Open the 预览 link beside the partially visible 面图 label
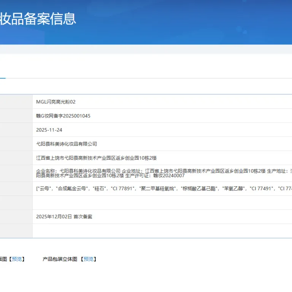The width and height of the screenshot is (292, 292). [x=17, y=259]
